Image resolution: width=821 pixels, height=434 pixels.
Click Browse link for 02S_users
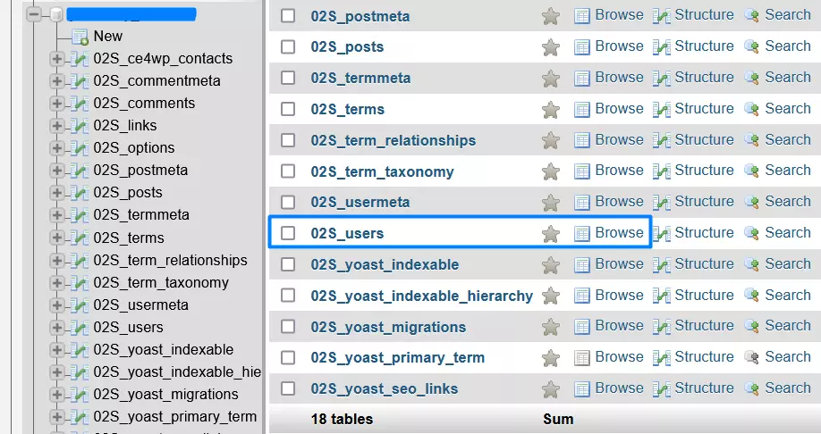[x=619, y=232]
